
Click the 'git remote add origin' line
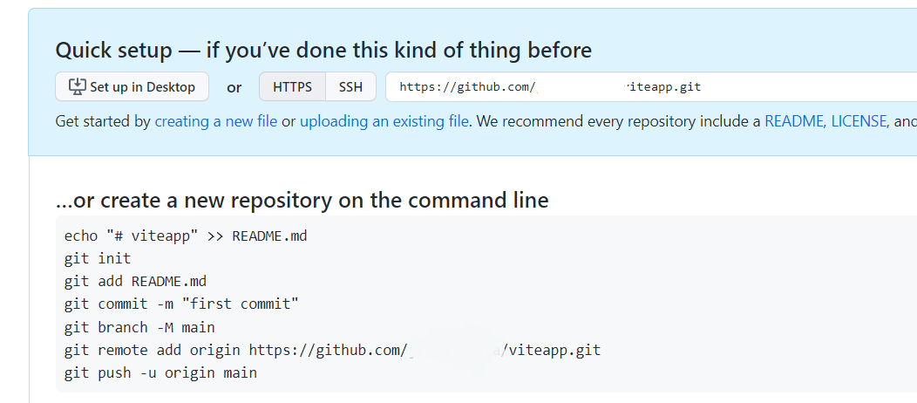(x=332, y=350)
